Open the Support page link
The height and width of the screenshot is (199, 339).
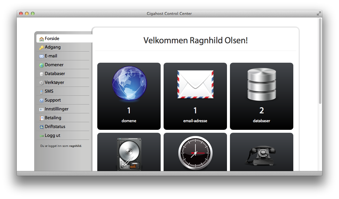tap(63, 100)
